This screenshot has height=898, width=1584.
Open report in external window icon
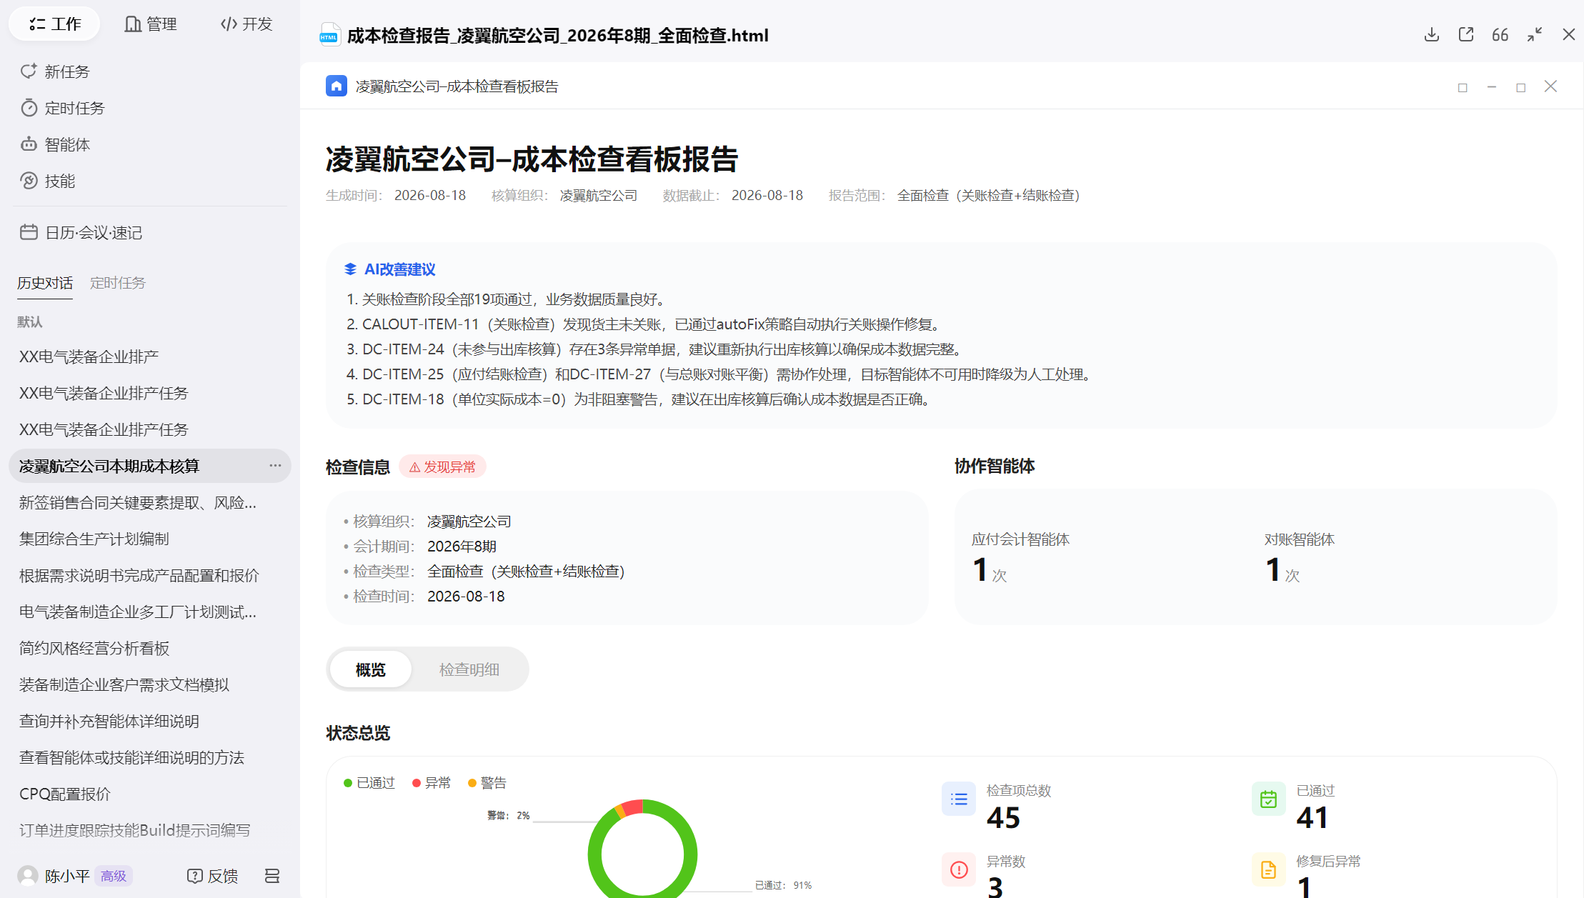(x=1465, y=34)
